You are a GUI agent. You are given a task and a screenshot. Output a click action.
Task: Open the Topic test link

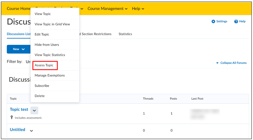(19, 109)
